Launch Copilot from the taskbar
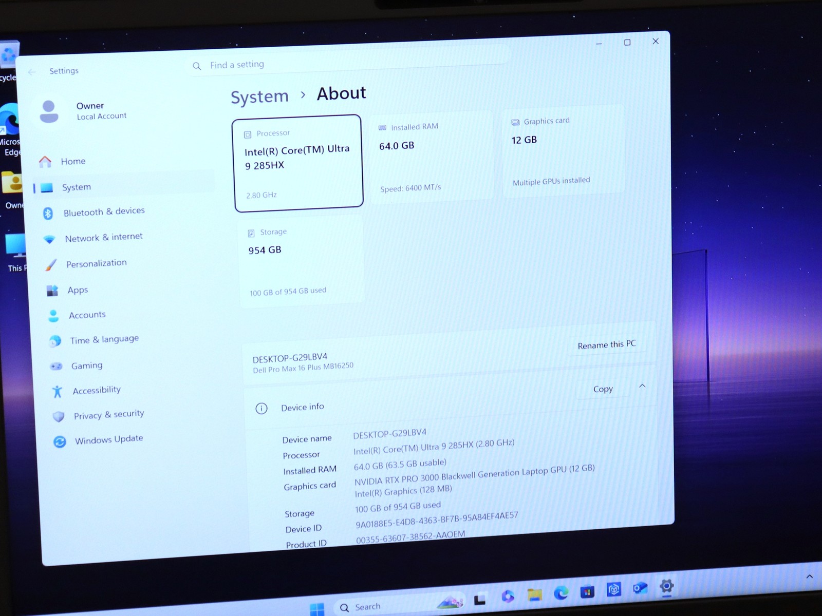This screenshot has height=616, width=822. (508, 596)
